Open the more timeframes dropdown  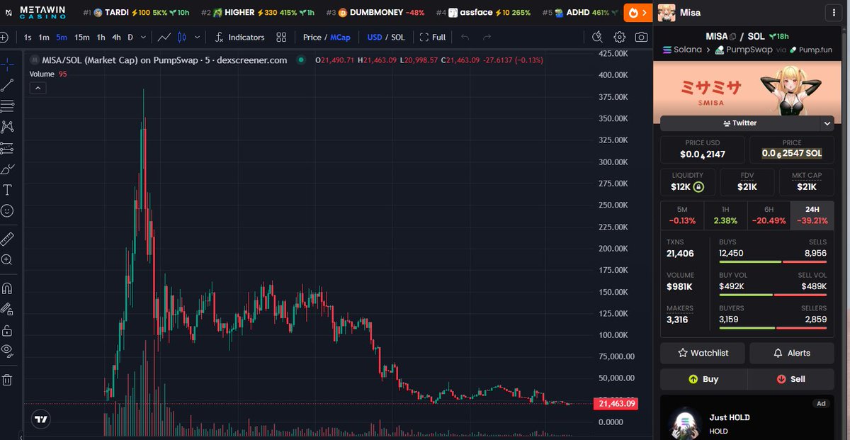(144, 38)
